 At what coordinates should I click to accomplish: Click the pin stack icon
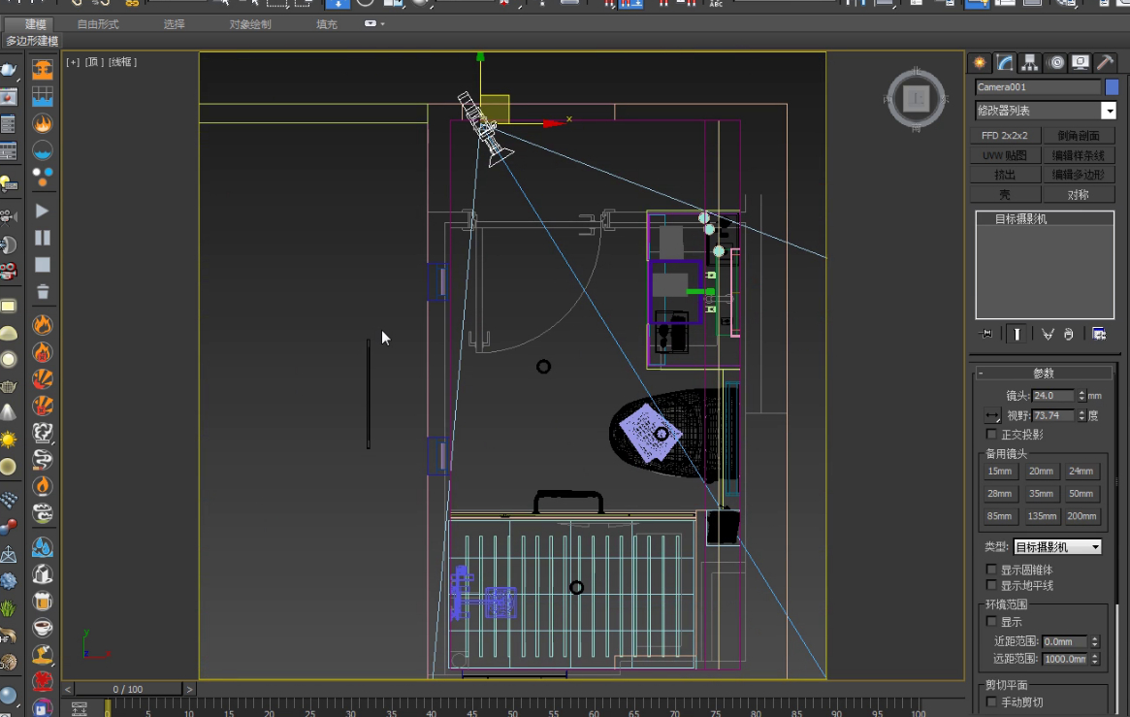pos(986,334)
